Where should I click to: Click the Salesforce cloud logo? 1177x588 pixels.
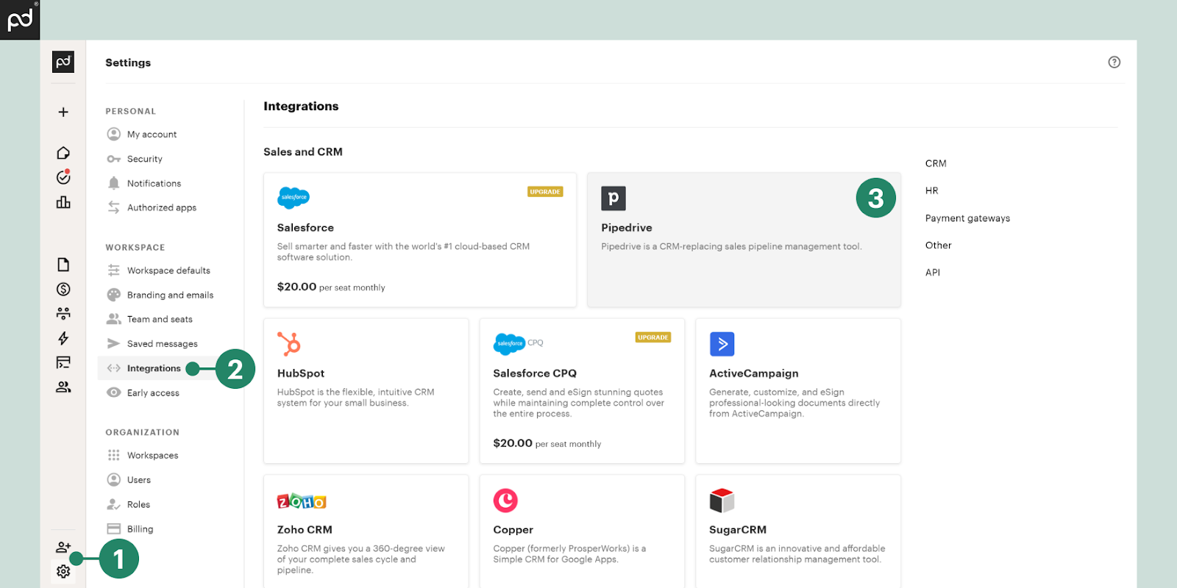pos(294,197)
